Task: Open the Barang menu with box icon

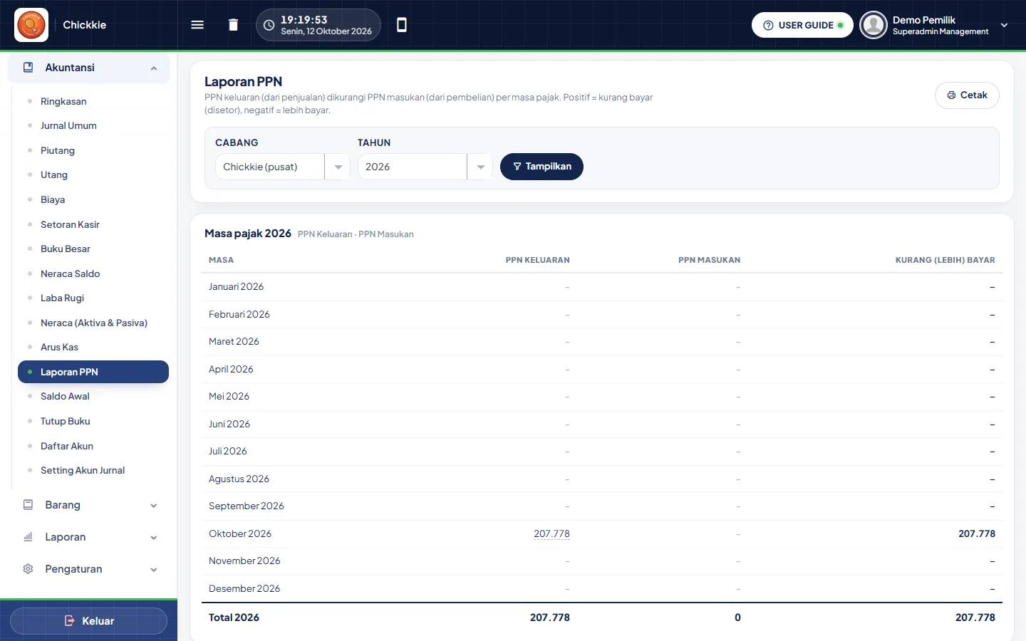Action: (x=89, y=505)
